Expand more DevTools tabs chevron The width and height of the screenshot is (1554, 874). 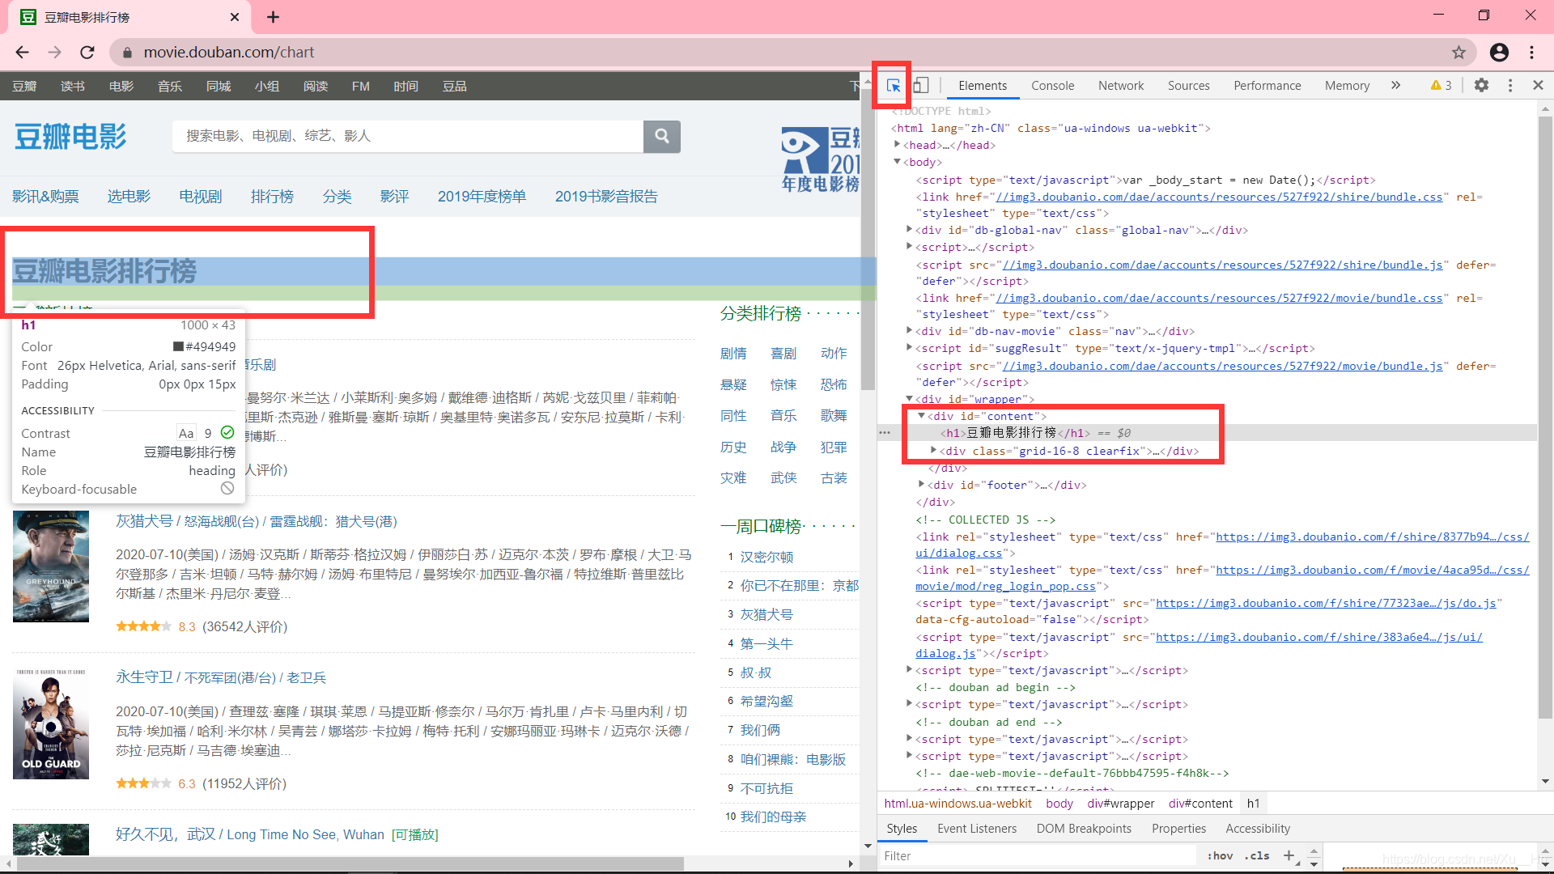[x=1395, y=85]
